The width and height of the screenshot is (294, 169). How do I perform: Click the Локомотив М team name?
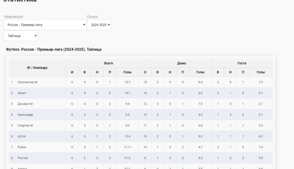click(27, 82)
